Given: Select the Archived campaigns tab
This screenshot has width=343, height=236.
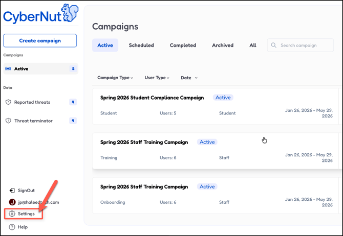Looking at the screenshot, I should (x=223, y=45).
